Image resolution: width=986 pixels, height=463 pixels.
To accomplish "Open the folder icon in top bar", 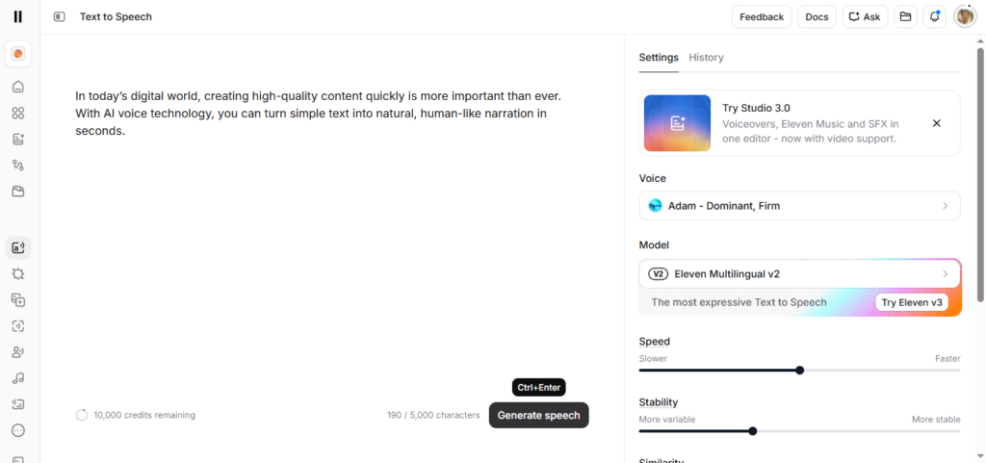I will pos(904,16).
